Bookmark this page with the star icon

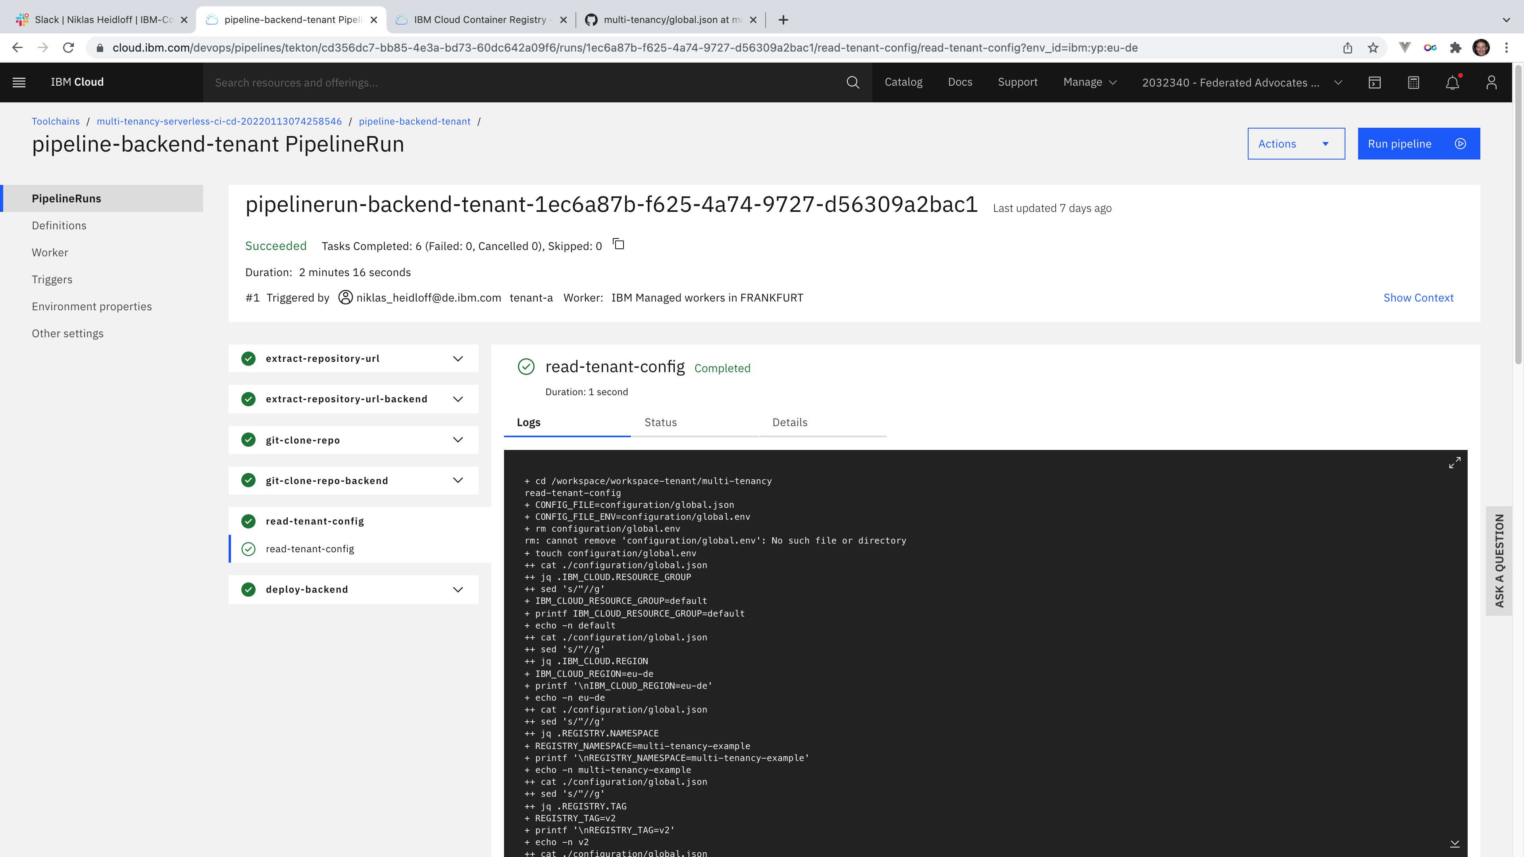coord(1373,48)
